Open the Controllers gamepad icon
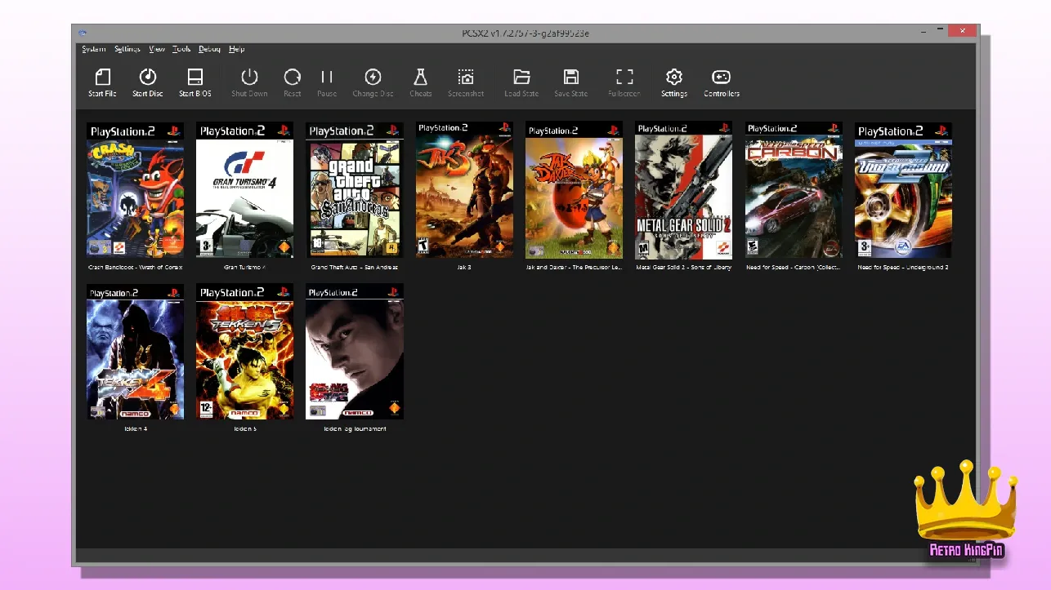Screen dimensions: 1051x590 pyautogui.click(x=721, y=77)
